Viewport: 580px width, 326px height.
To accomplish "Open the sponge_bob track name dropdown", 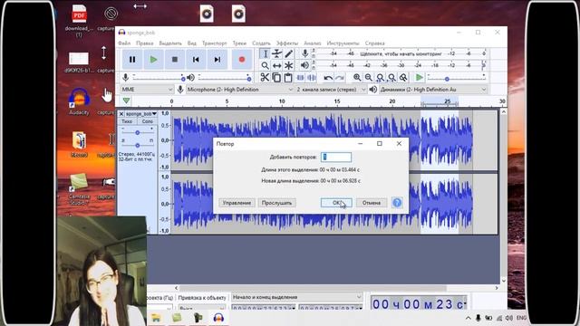I will [140, 114].
